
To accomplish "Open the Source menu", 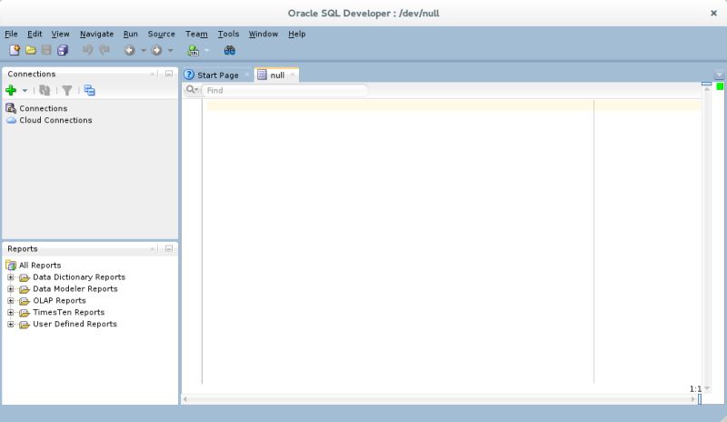I will point(162,34).
